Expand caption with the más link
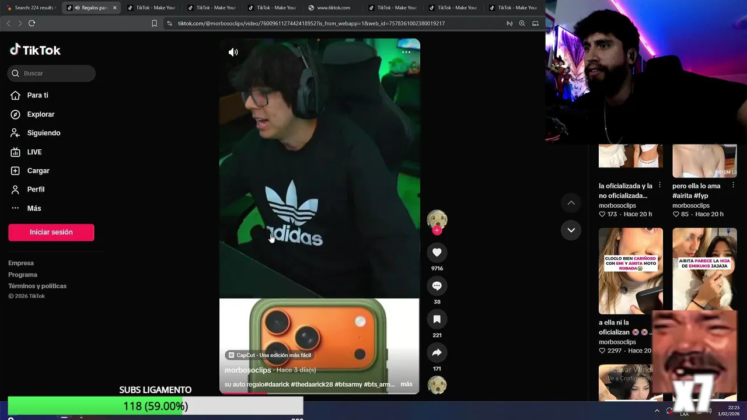747x420 pixels. pyautogui.click(x=406, y=384)
